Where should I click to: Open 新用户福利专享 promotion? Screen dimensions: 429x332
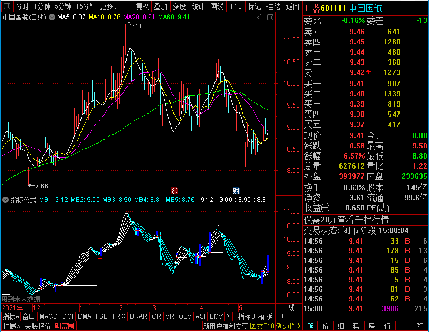pyautogui.click(x=225, y=326)
